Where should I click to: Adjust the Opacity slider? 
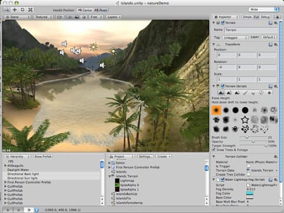point(253,141)
